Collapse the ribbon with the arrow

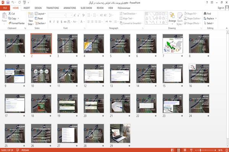pos(226,28)
